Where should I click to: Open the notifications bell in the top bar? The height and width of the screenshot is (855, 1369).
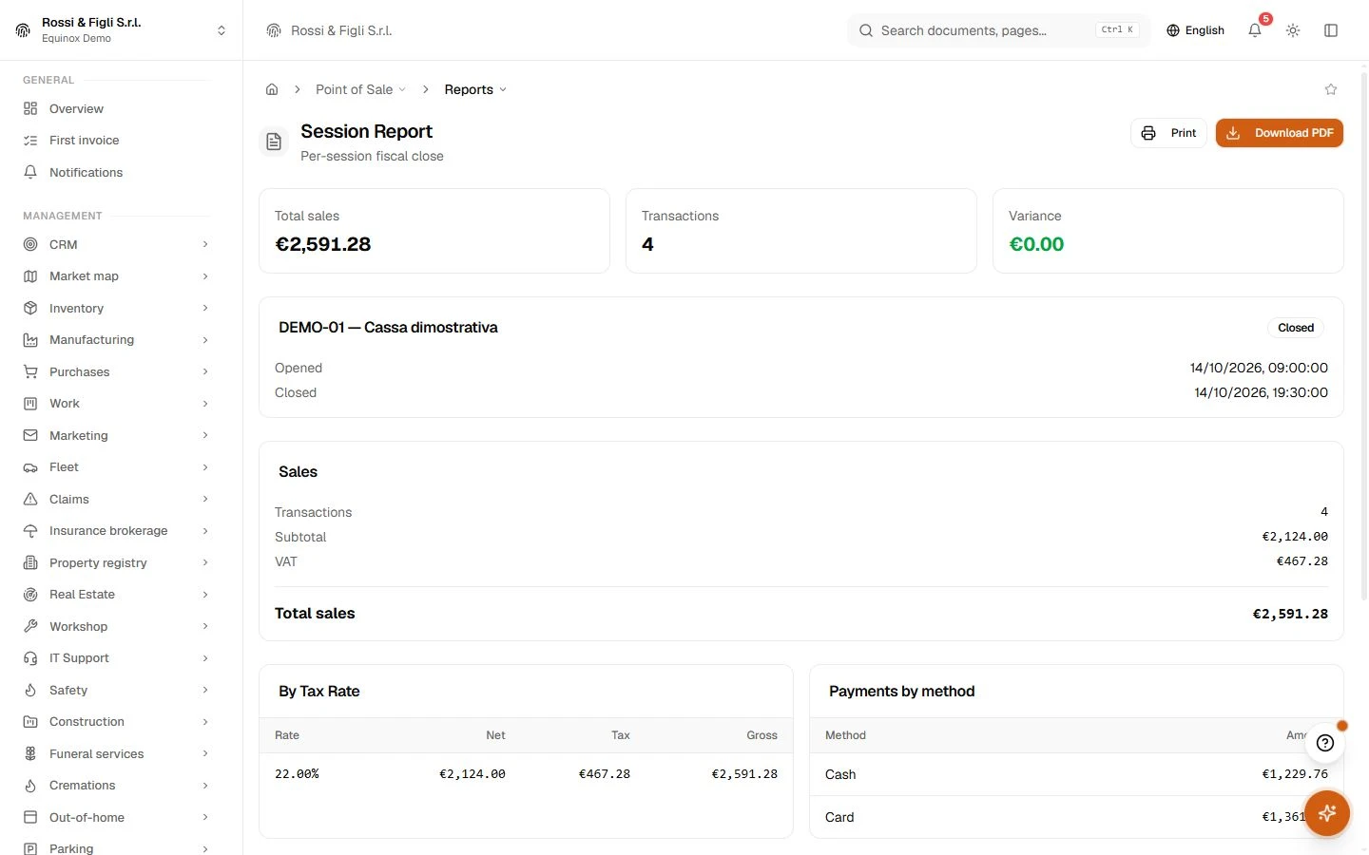tap(1255, 30)
